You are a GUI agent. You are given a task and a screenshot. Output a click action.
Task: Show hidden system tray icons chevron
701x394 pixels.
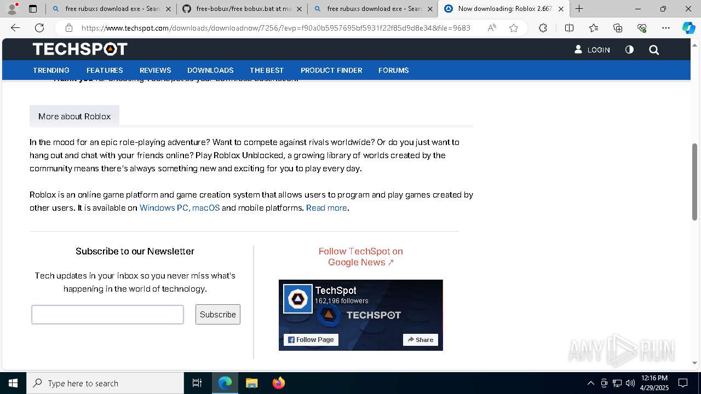590,383
